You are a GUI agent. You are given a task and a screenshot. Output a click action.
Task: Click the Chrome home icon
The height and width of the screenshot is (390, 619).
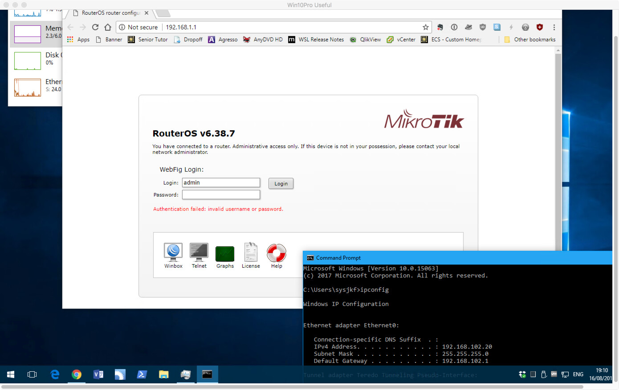(x=107, y=27)
